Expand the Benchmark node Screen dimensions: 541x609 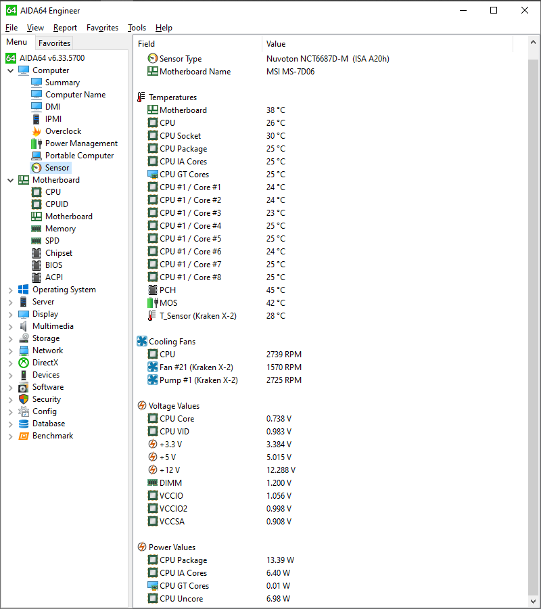(10, 436)
